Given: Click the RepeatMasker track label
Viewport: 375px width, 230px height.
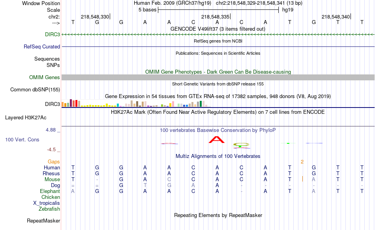Looking at the screenshot, I should [43, 221].
